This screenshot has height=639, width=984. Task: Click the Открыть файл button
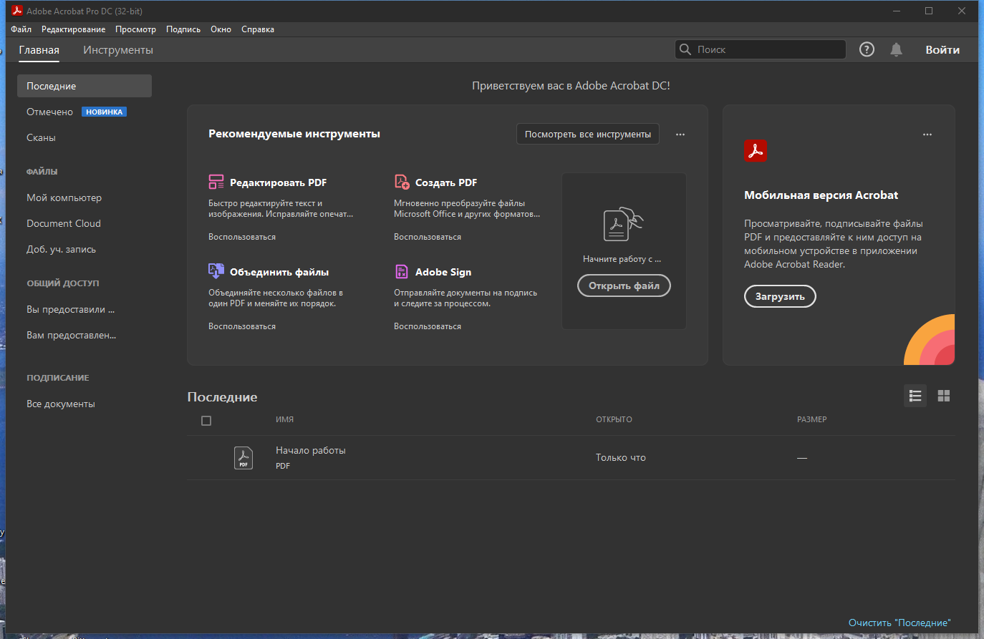pyautogui.click(x=624, y=286)
